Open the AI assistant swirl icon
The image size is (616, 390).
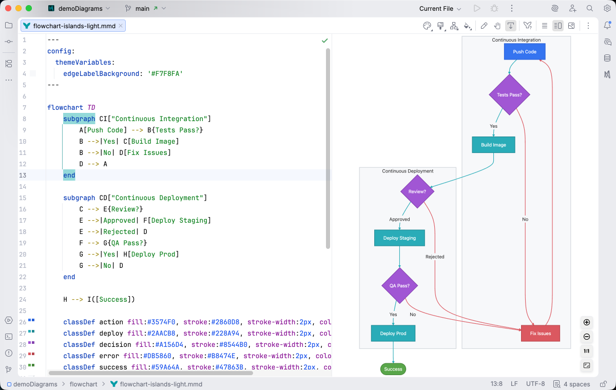(555, 8)
